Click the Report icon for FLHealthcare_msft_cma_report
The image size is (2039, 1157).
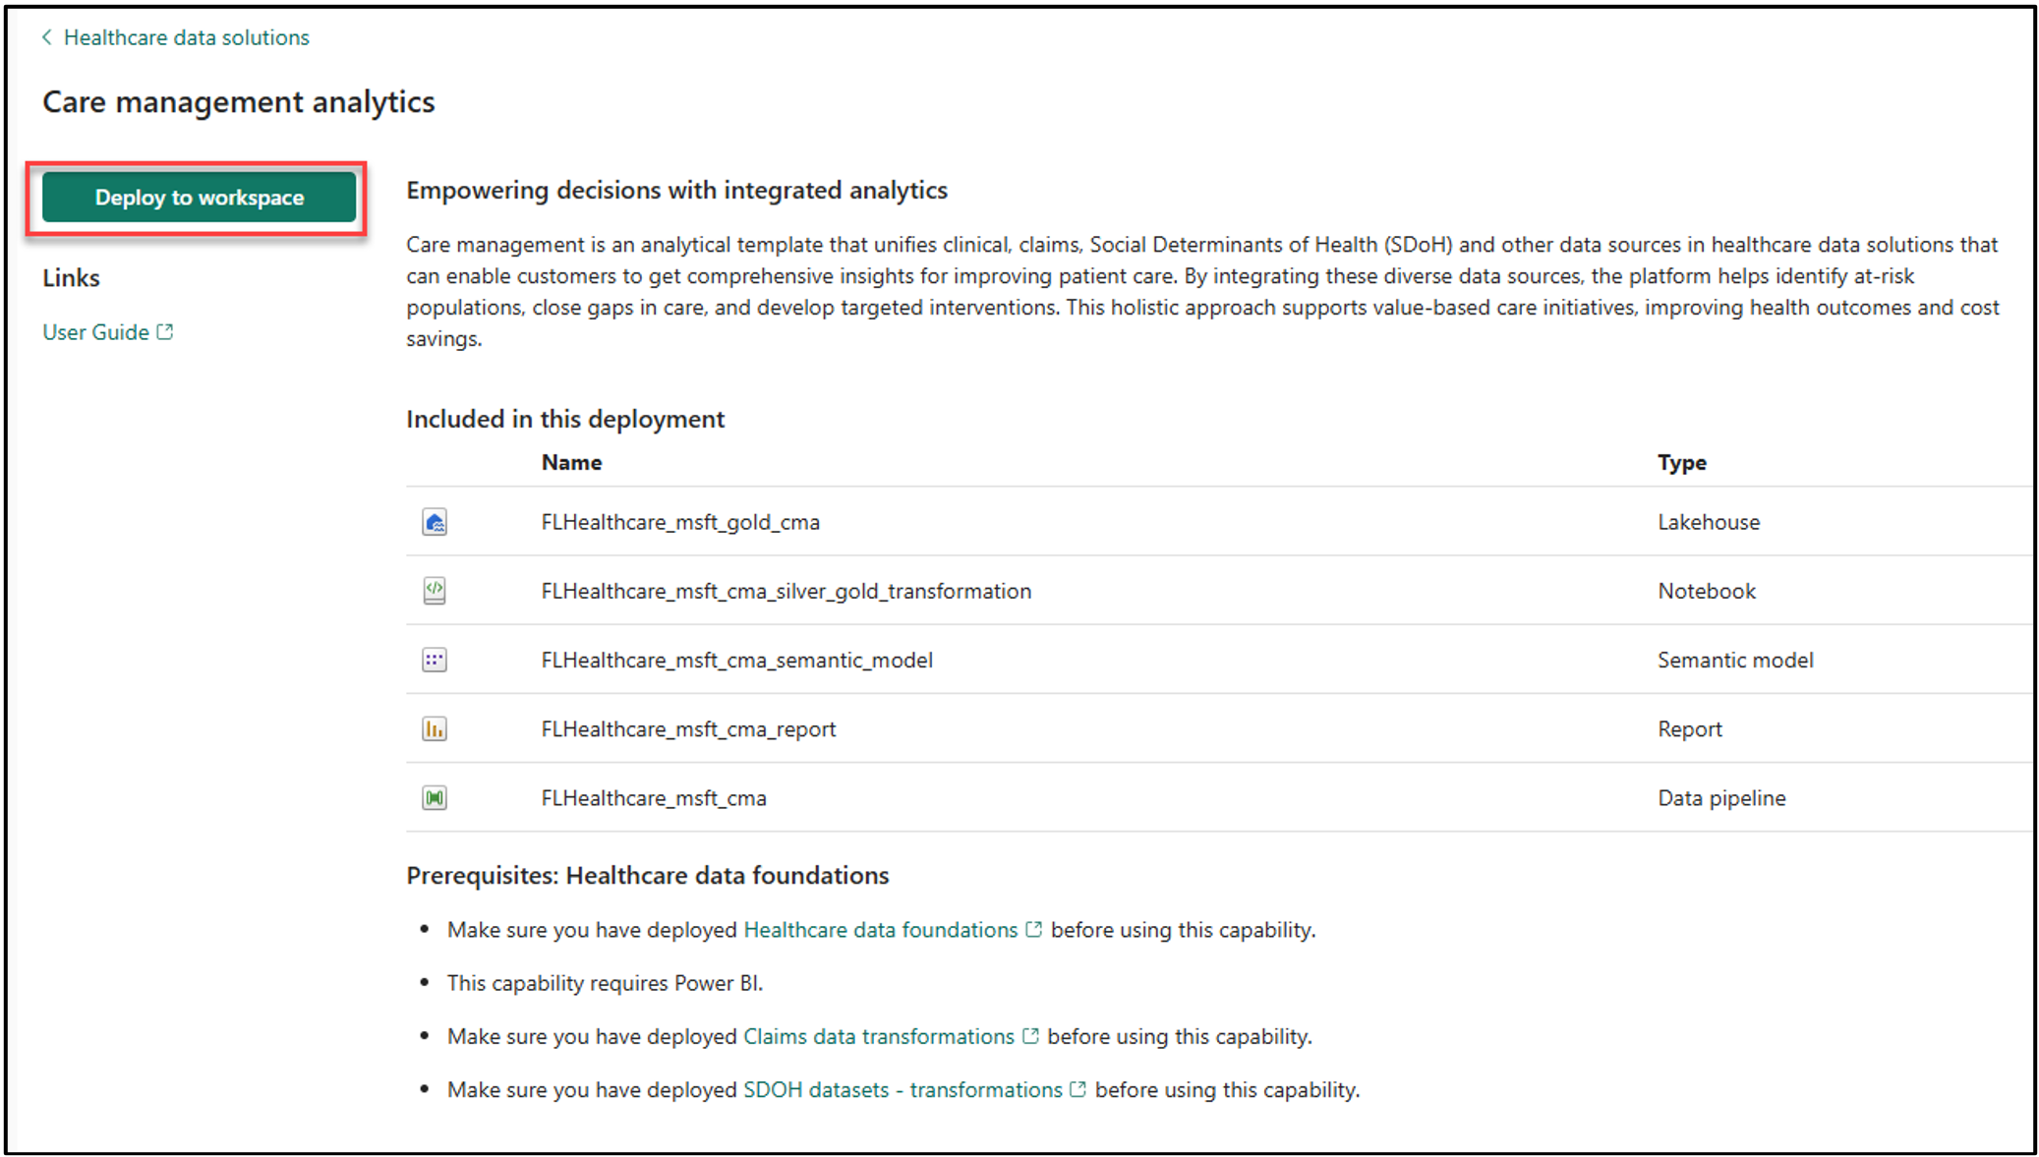pyautogui.click(x=435, y=728)
